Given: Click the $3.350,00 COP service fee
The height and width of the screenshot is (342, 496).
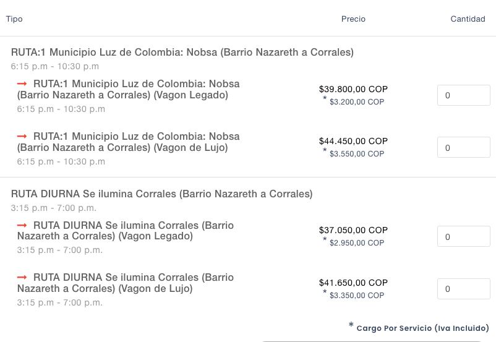Looking at the screenshot, I should (357, 296).
